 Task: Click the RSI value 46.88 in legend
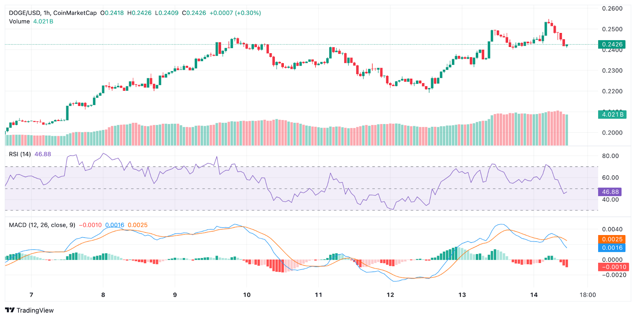click(x=43, y=154)
